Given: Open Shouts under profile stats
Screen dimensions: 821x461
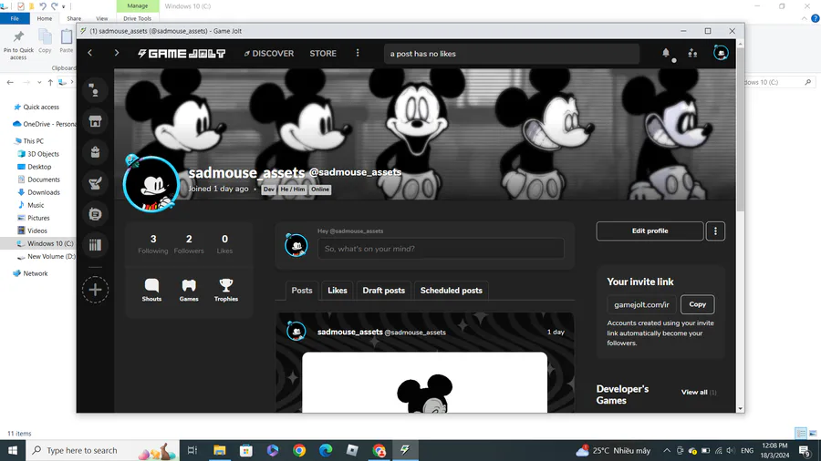Looking at the screenshot, I should point(151,290).
